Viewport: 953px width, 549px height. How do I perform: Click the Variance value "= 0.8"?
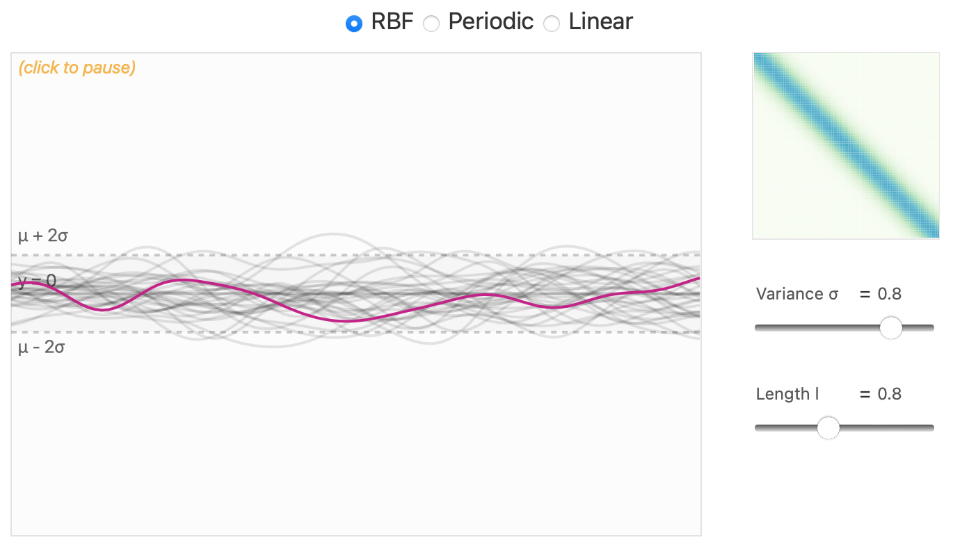[881, 294]
